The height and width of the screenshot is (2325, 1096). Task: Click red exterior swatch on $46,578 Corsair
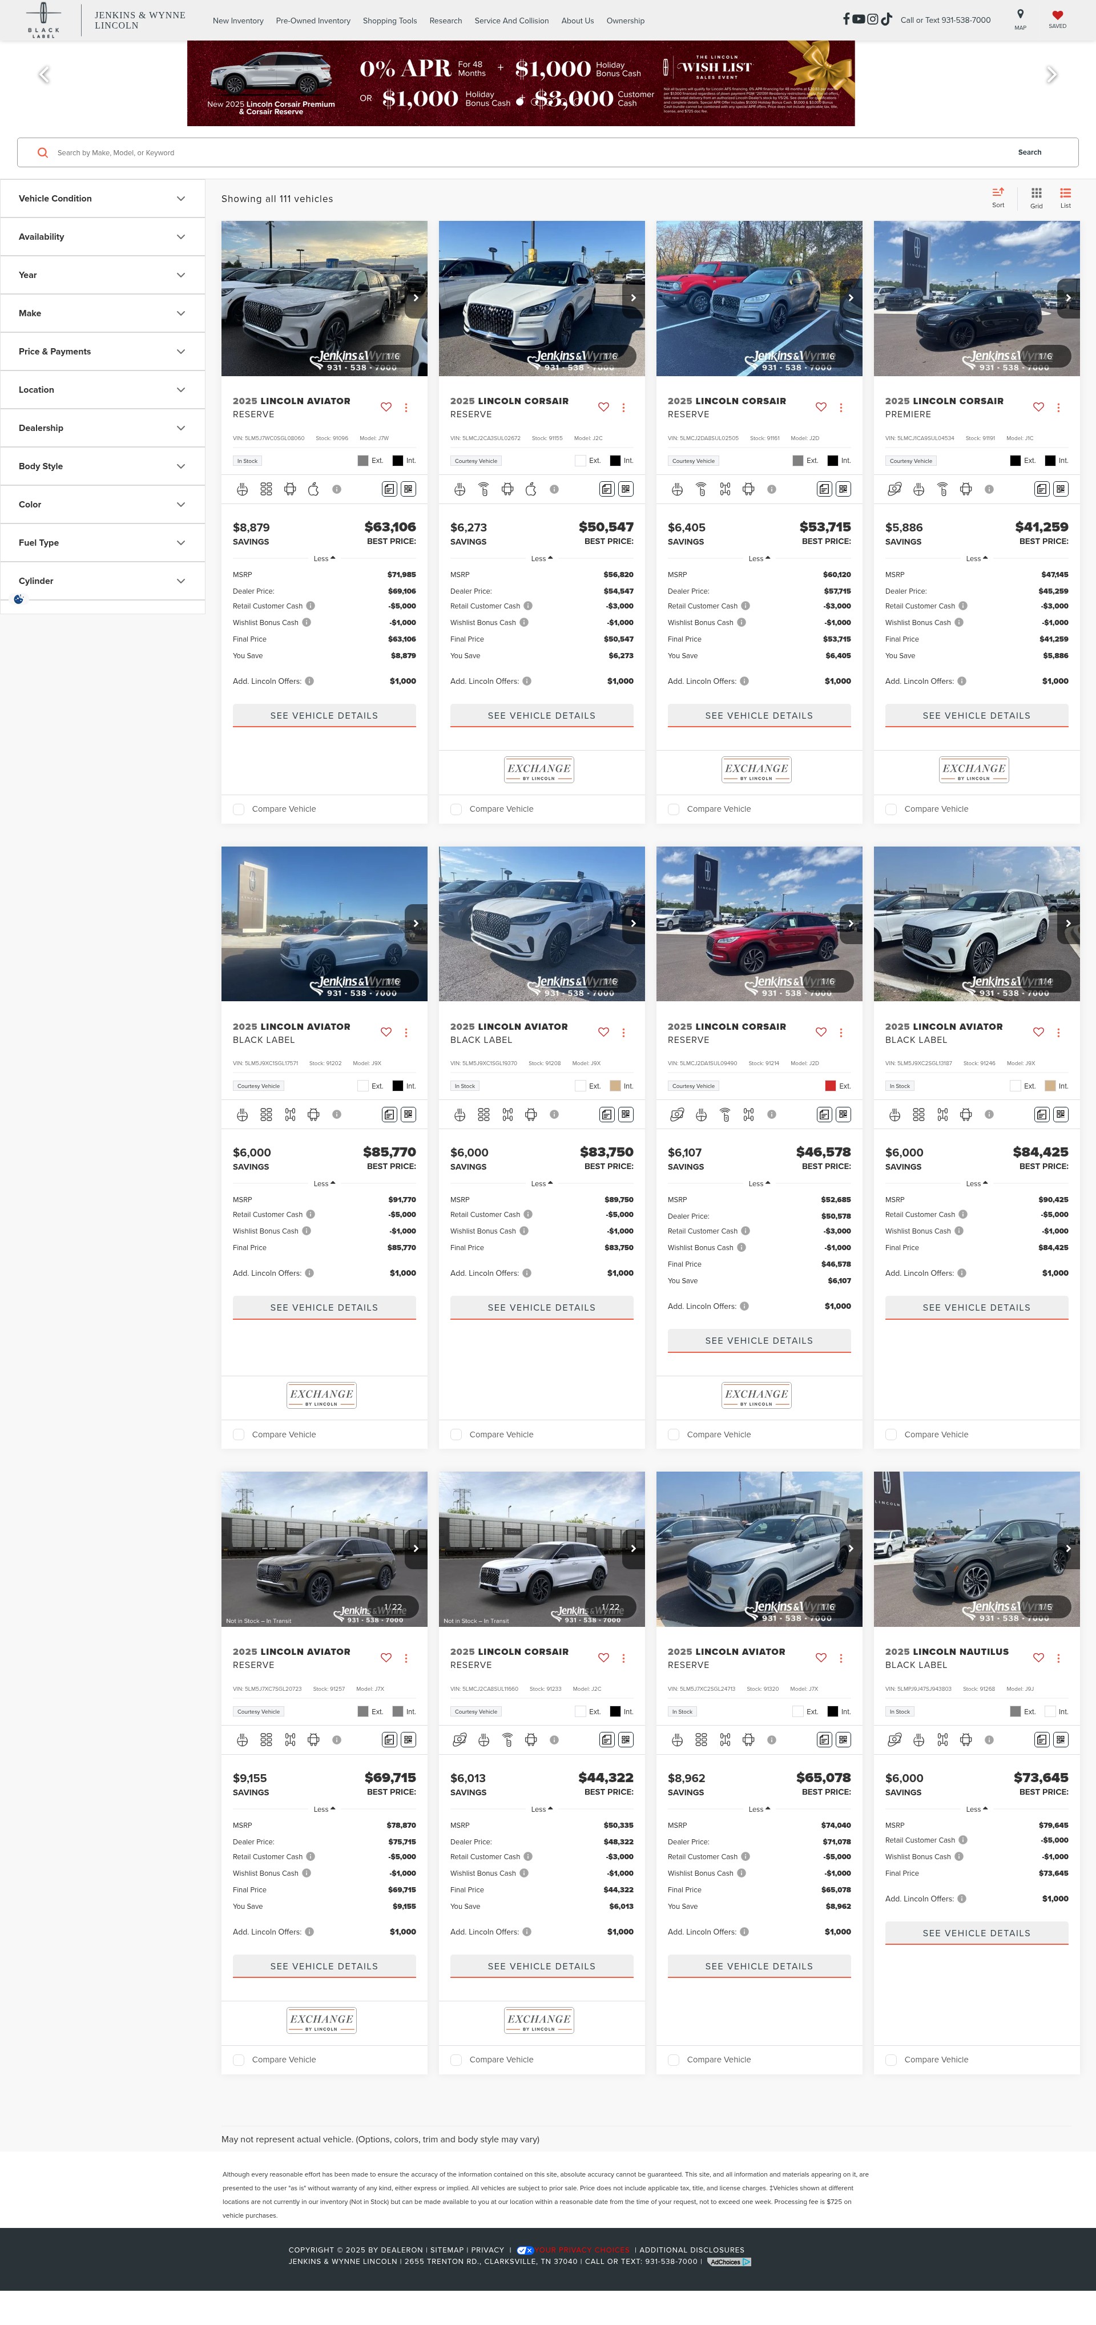click(831, 1087)
